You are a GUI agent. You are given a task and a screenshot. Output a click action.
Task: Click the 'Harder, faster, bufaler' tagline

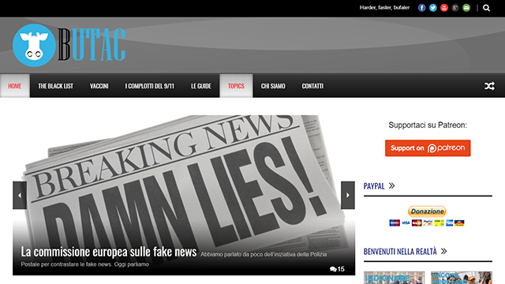[384, 7]
